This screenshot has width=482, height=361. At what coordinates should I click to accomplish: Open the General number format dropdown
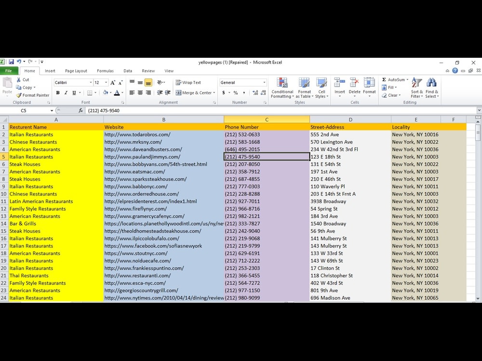pos(264,83)
